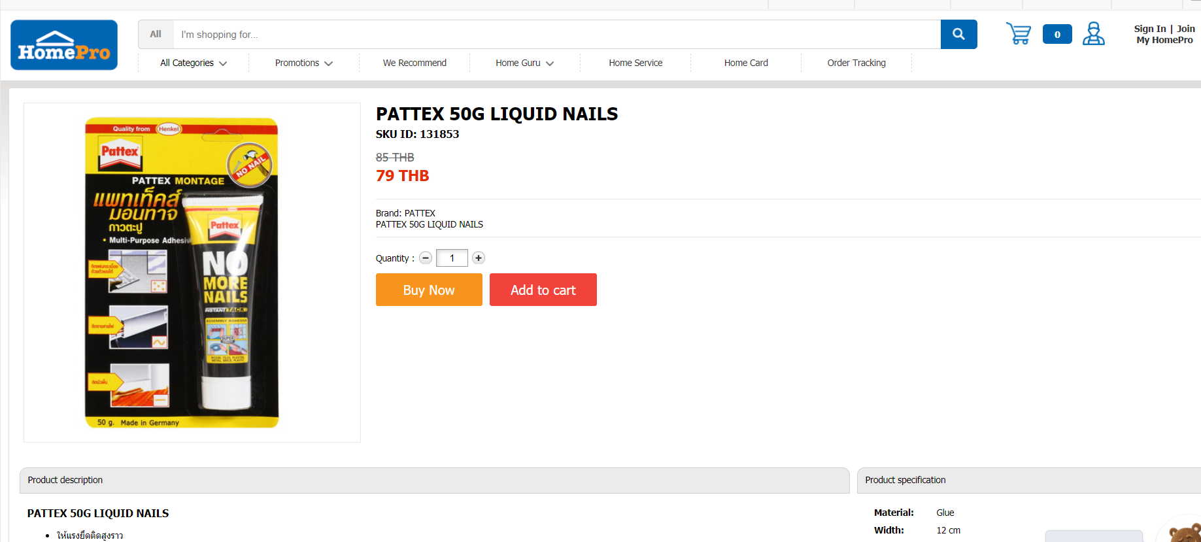The width and height of the screenshot is (1201, 542).
Task: Click the HomePro logo
Action: pos(64,45)
